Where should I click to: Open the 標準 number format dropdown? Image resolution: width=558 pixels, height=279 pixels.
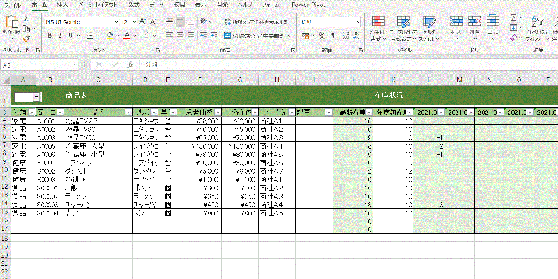[x=358, y=22]
